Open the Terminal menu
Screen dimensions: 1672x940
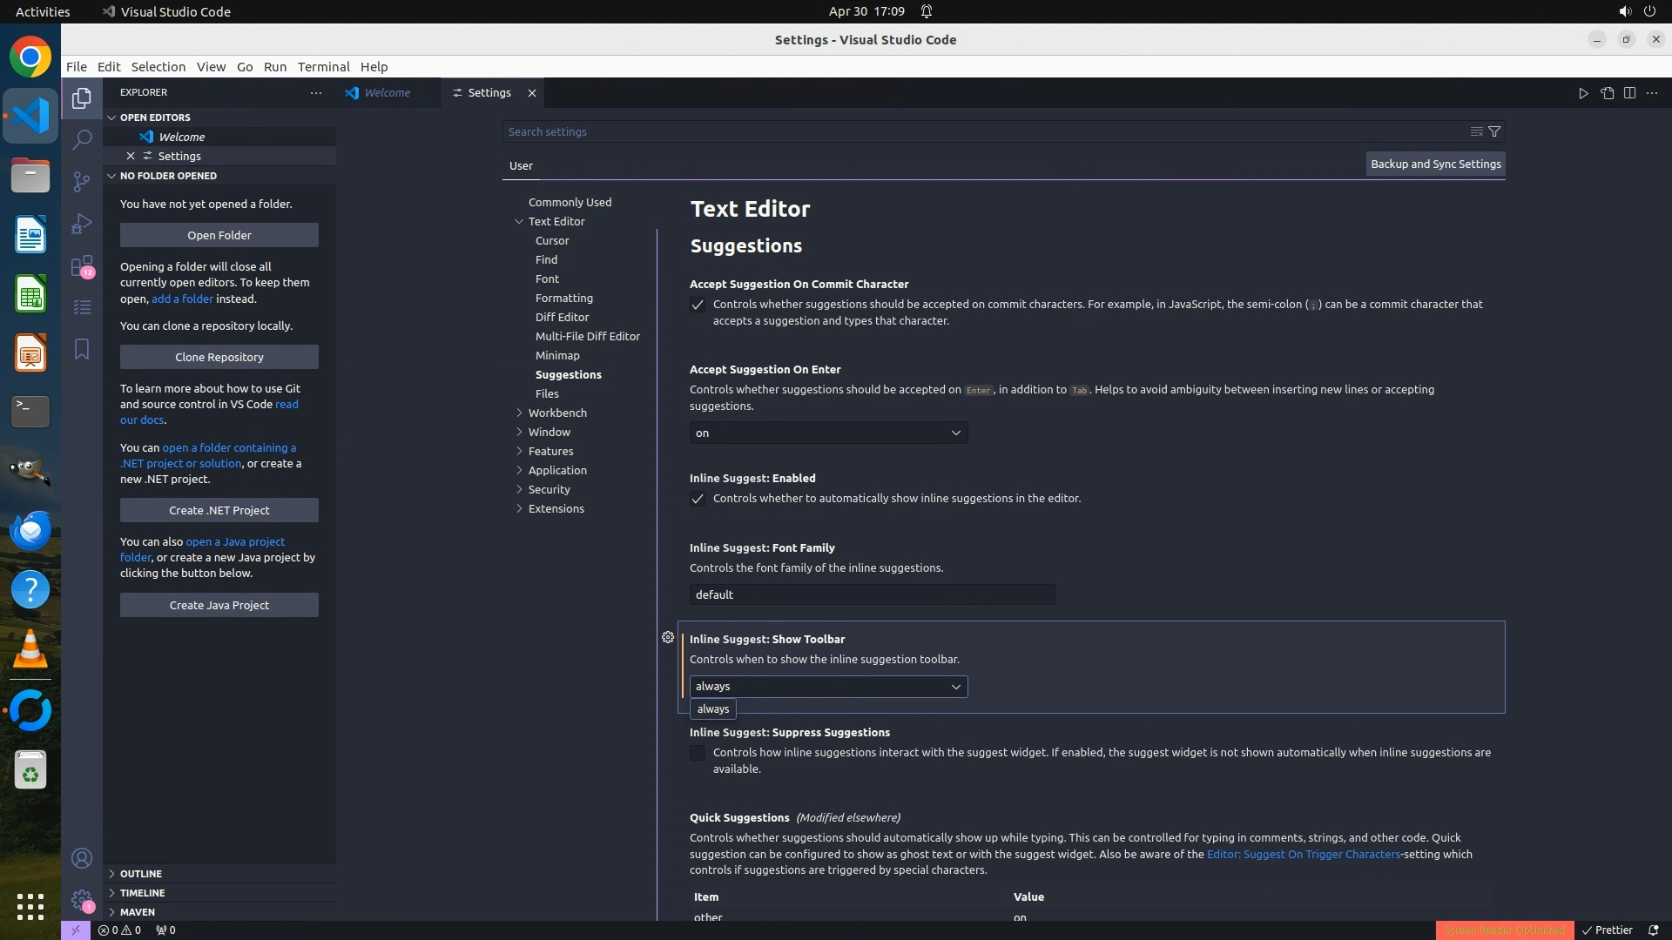pyautogui.click(x=323, y=67)
